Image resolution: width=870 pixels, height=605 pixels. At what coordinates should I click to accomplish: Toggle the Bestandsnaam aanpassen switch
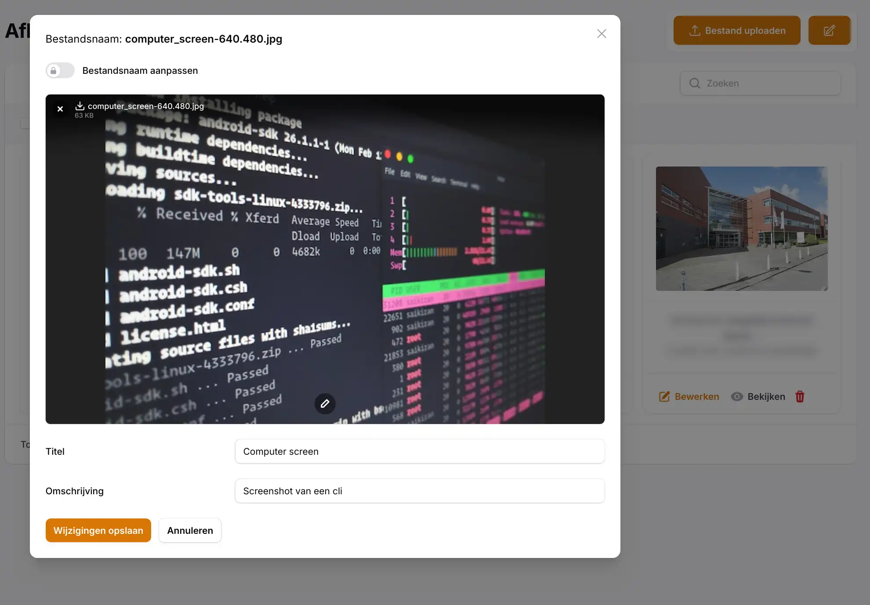(x=60, y=71)
